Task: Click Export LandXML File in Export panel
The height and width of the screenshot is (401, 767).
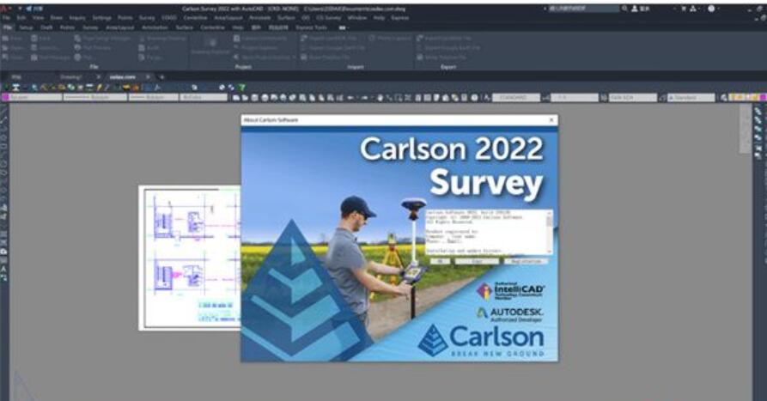Action: coord(443,38)
